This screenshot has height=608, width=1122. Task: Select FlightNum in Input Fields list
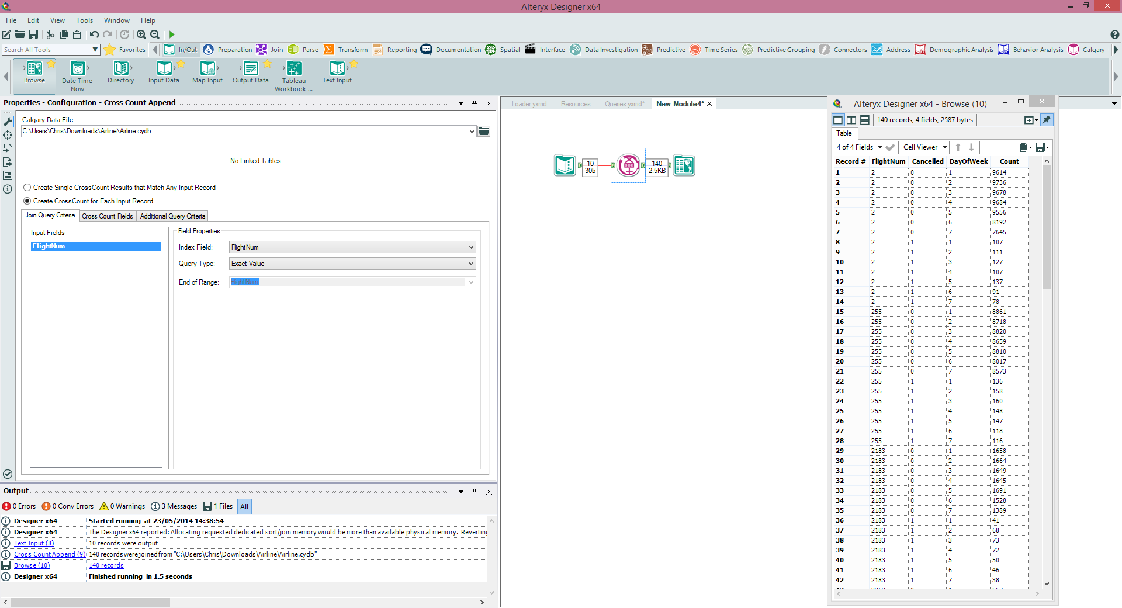pos(96,247)
